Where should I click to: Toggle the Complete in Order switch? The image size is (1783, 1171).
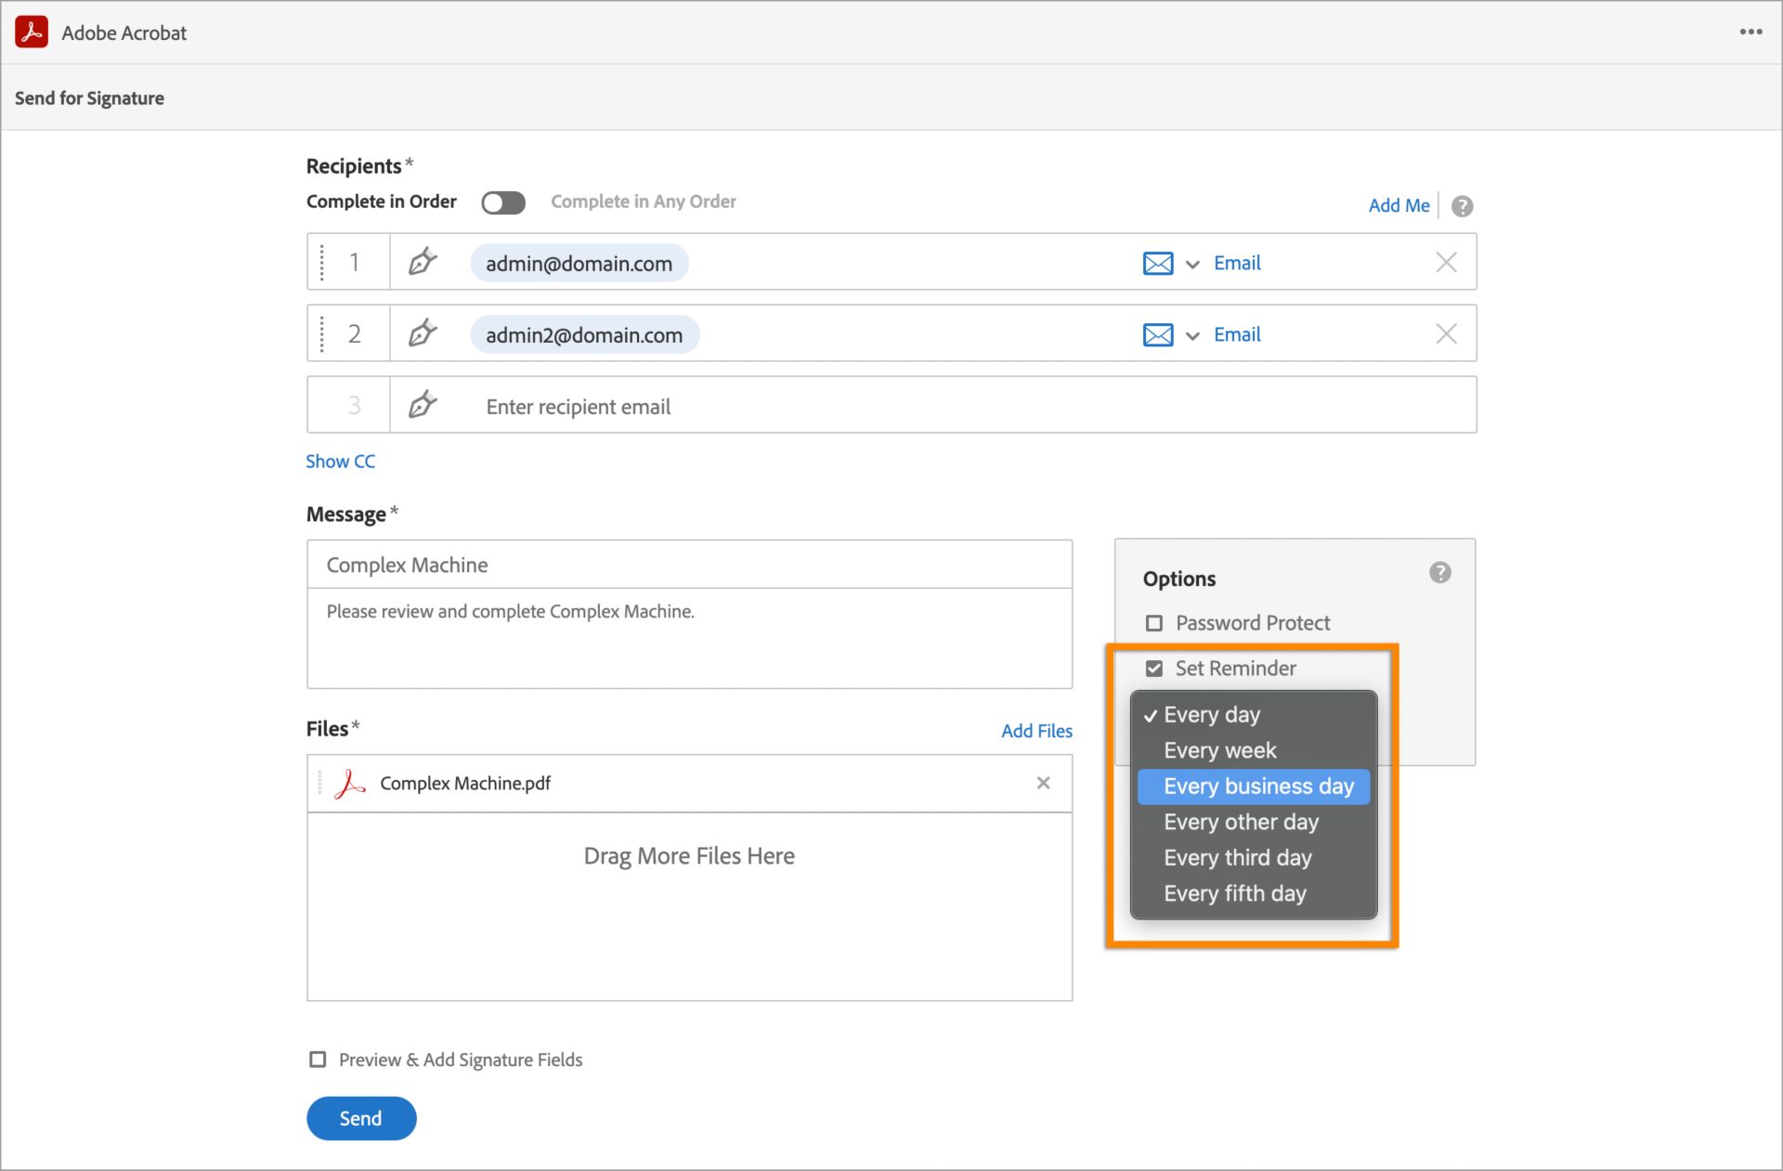tap(503, 202)
